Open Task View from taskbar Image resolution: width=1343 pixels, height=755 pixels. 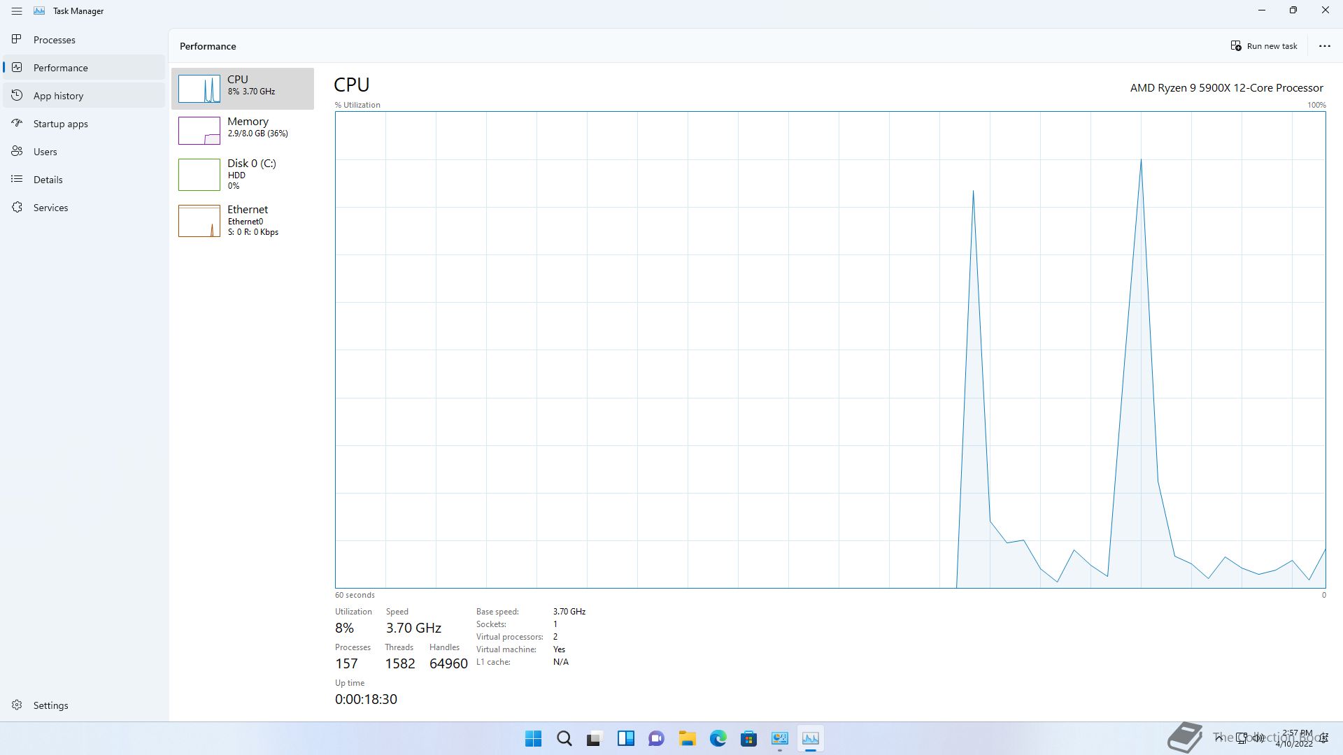pos(595,738)
